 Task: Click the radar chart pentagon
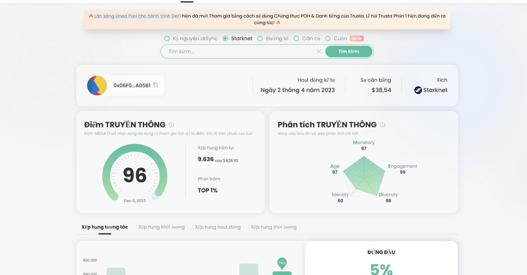pos(364,176)
